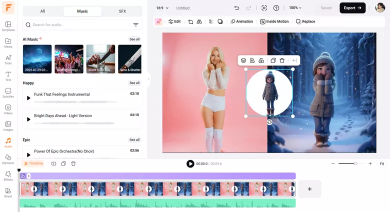This screenshot has width=390, height=212.
Task: Click the AI tool icon in edit toolbar
Action: pyautogui.click(x=158, y=21)
